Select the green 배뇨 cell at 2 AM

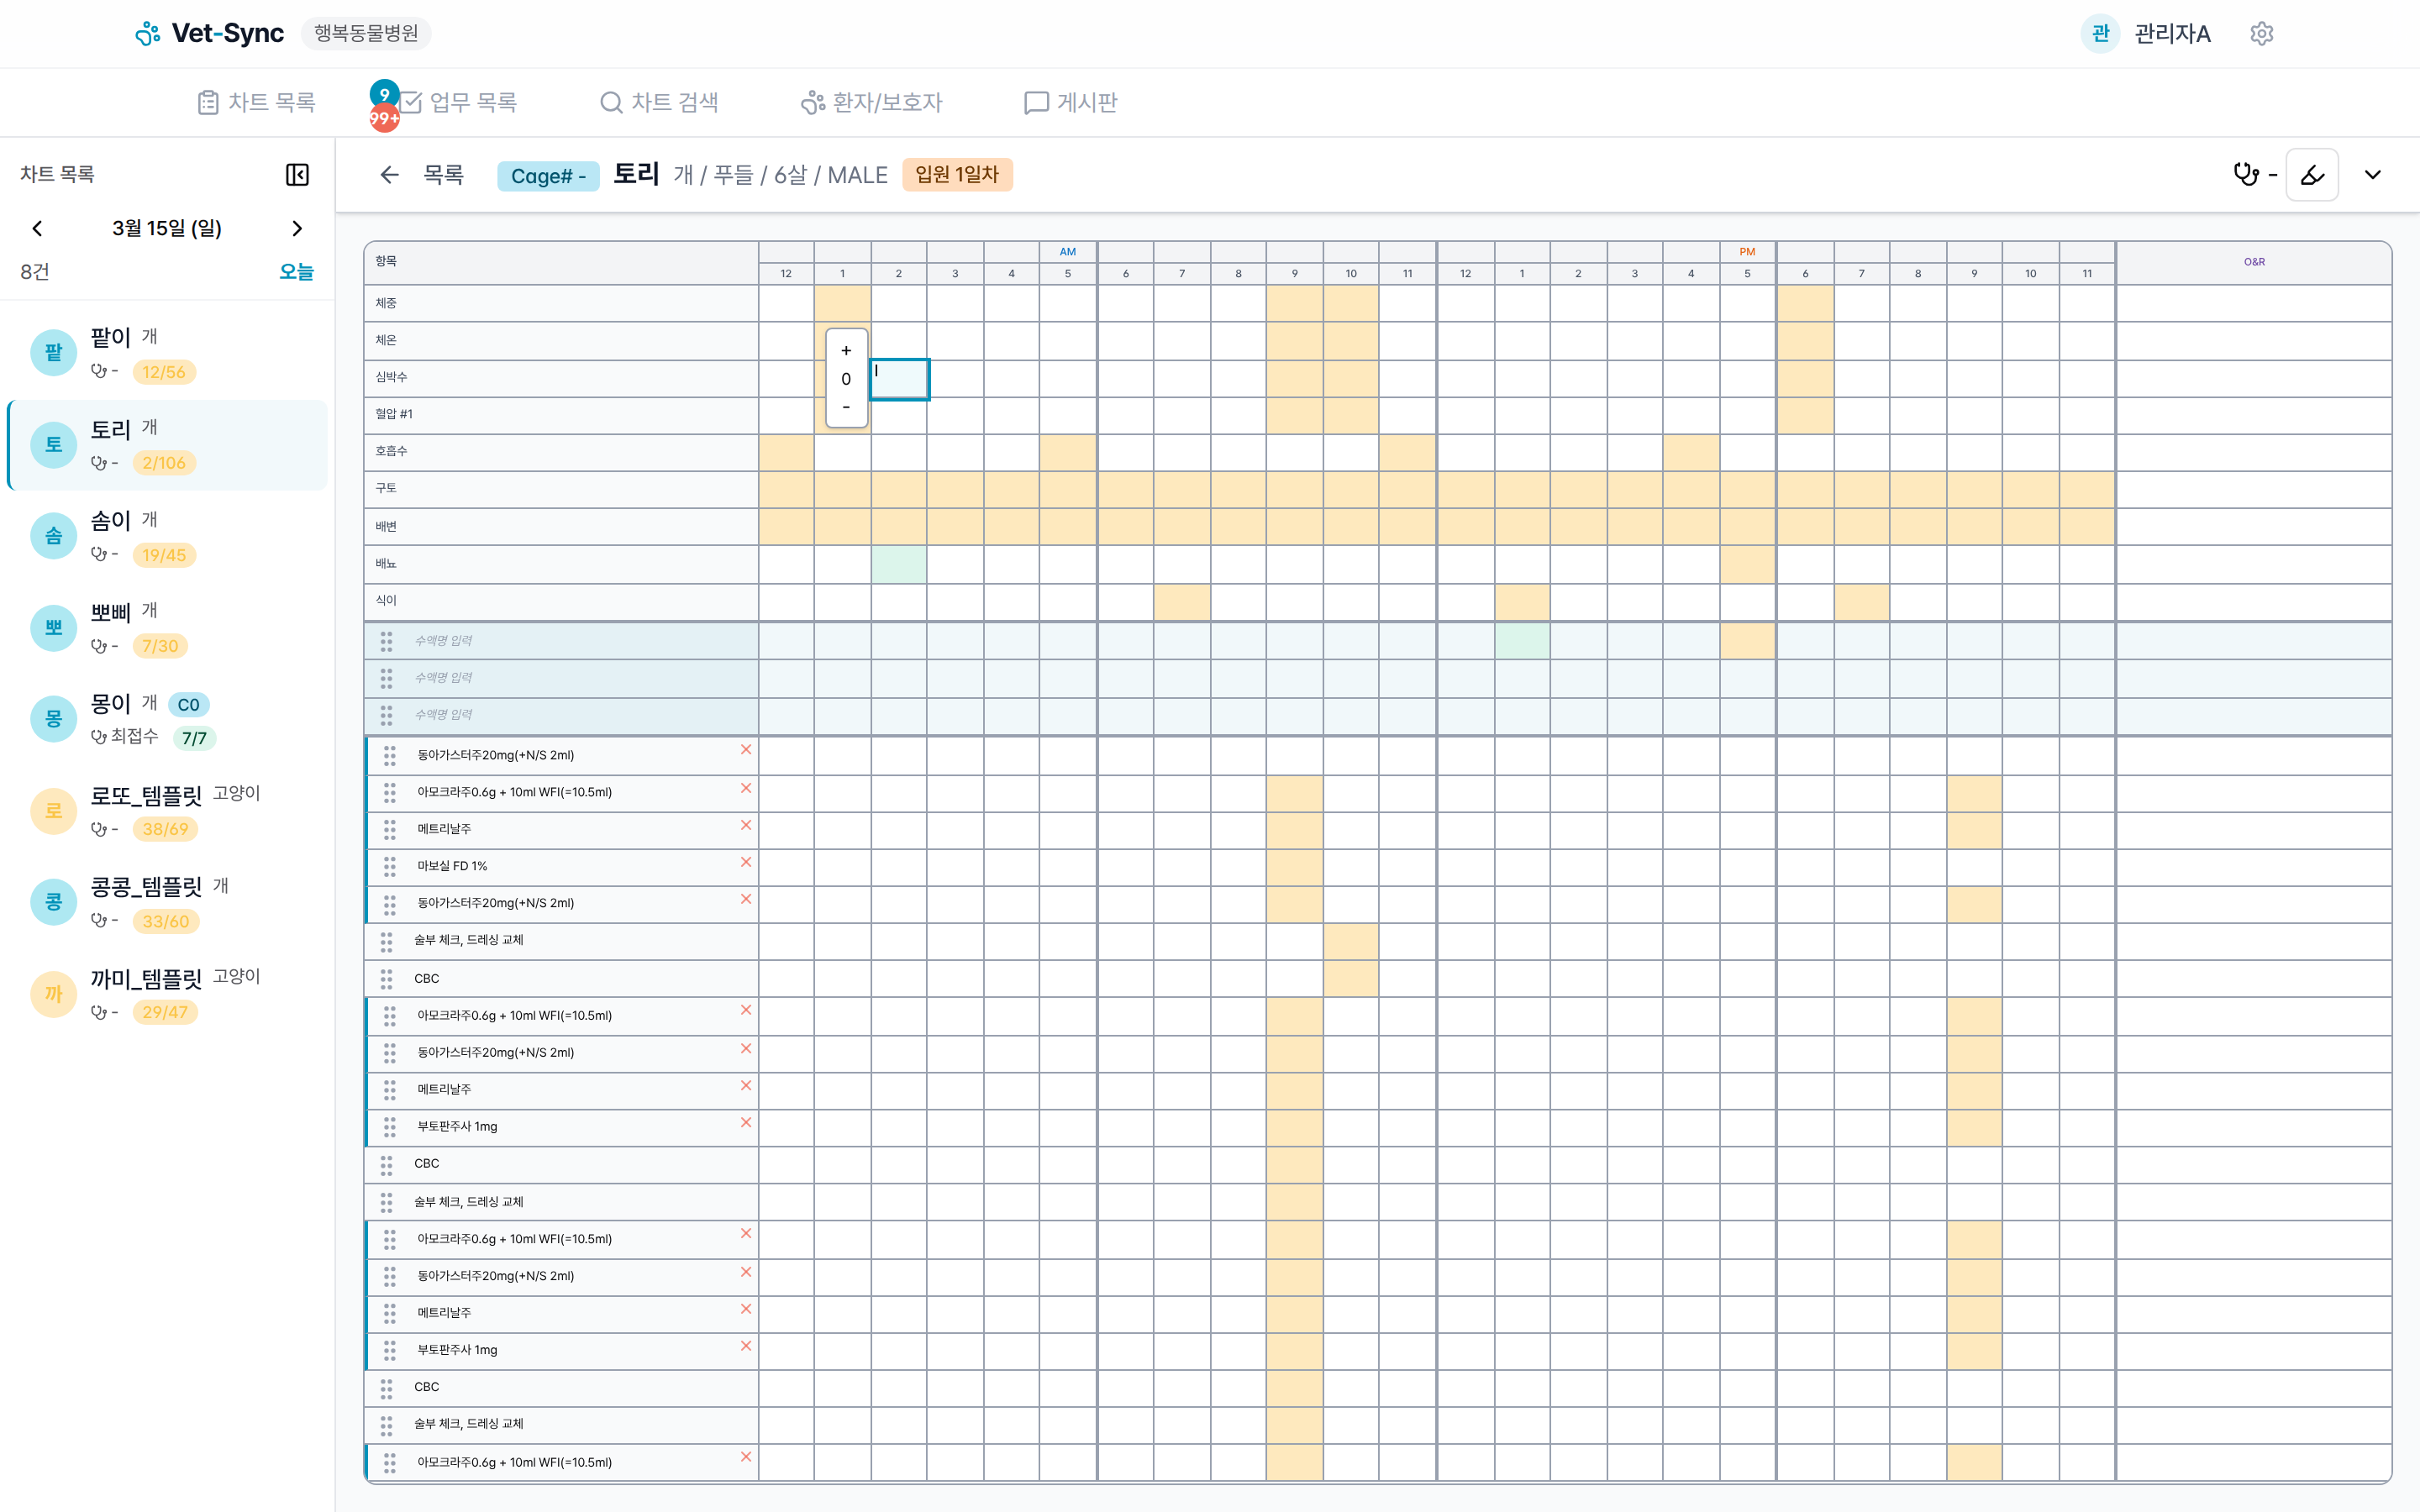pyautogui.click(x=898, y=564)
